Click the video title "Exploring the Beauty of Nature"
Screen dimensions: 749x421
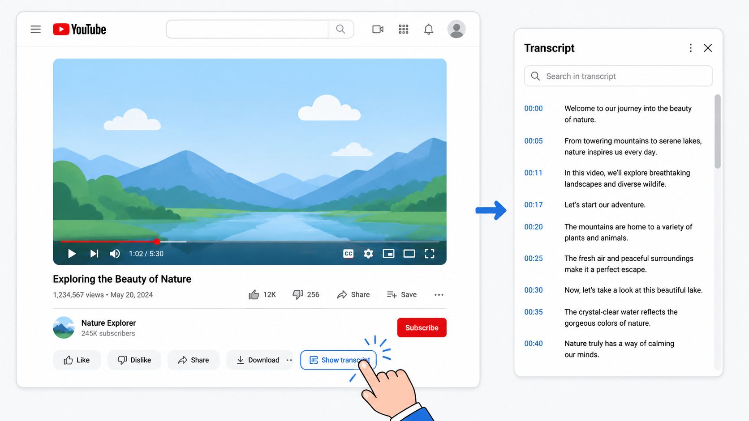pyautogui.click(x=122, y=279)
